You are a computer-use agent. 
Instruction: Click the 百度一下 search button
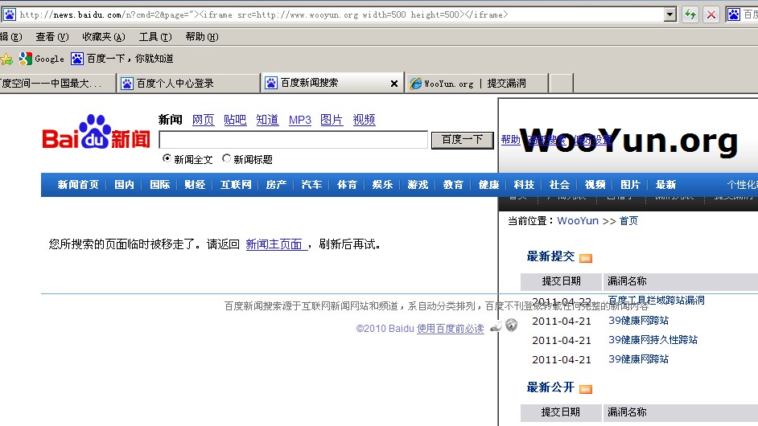click(462, 140)
